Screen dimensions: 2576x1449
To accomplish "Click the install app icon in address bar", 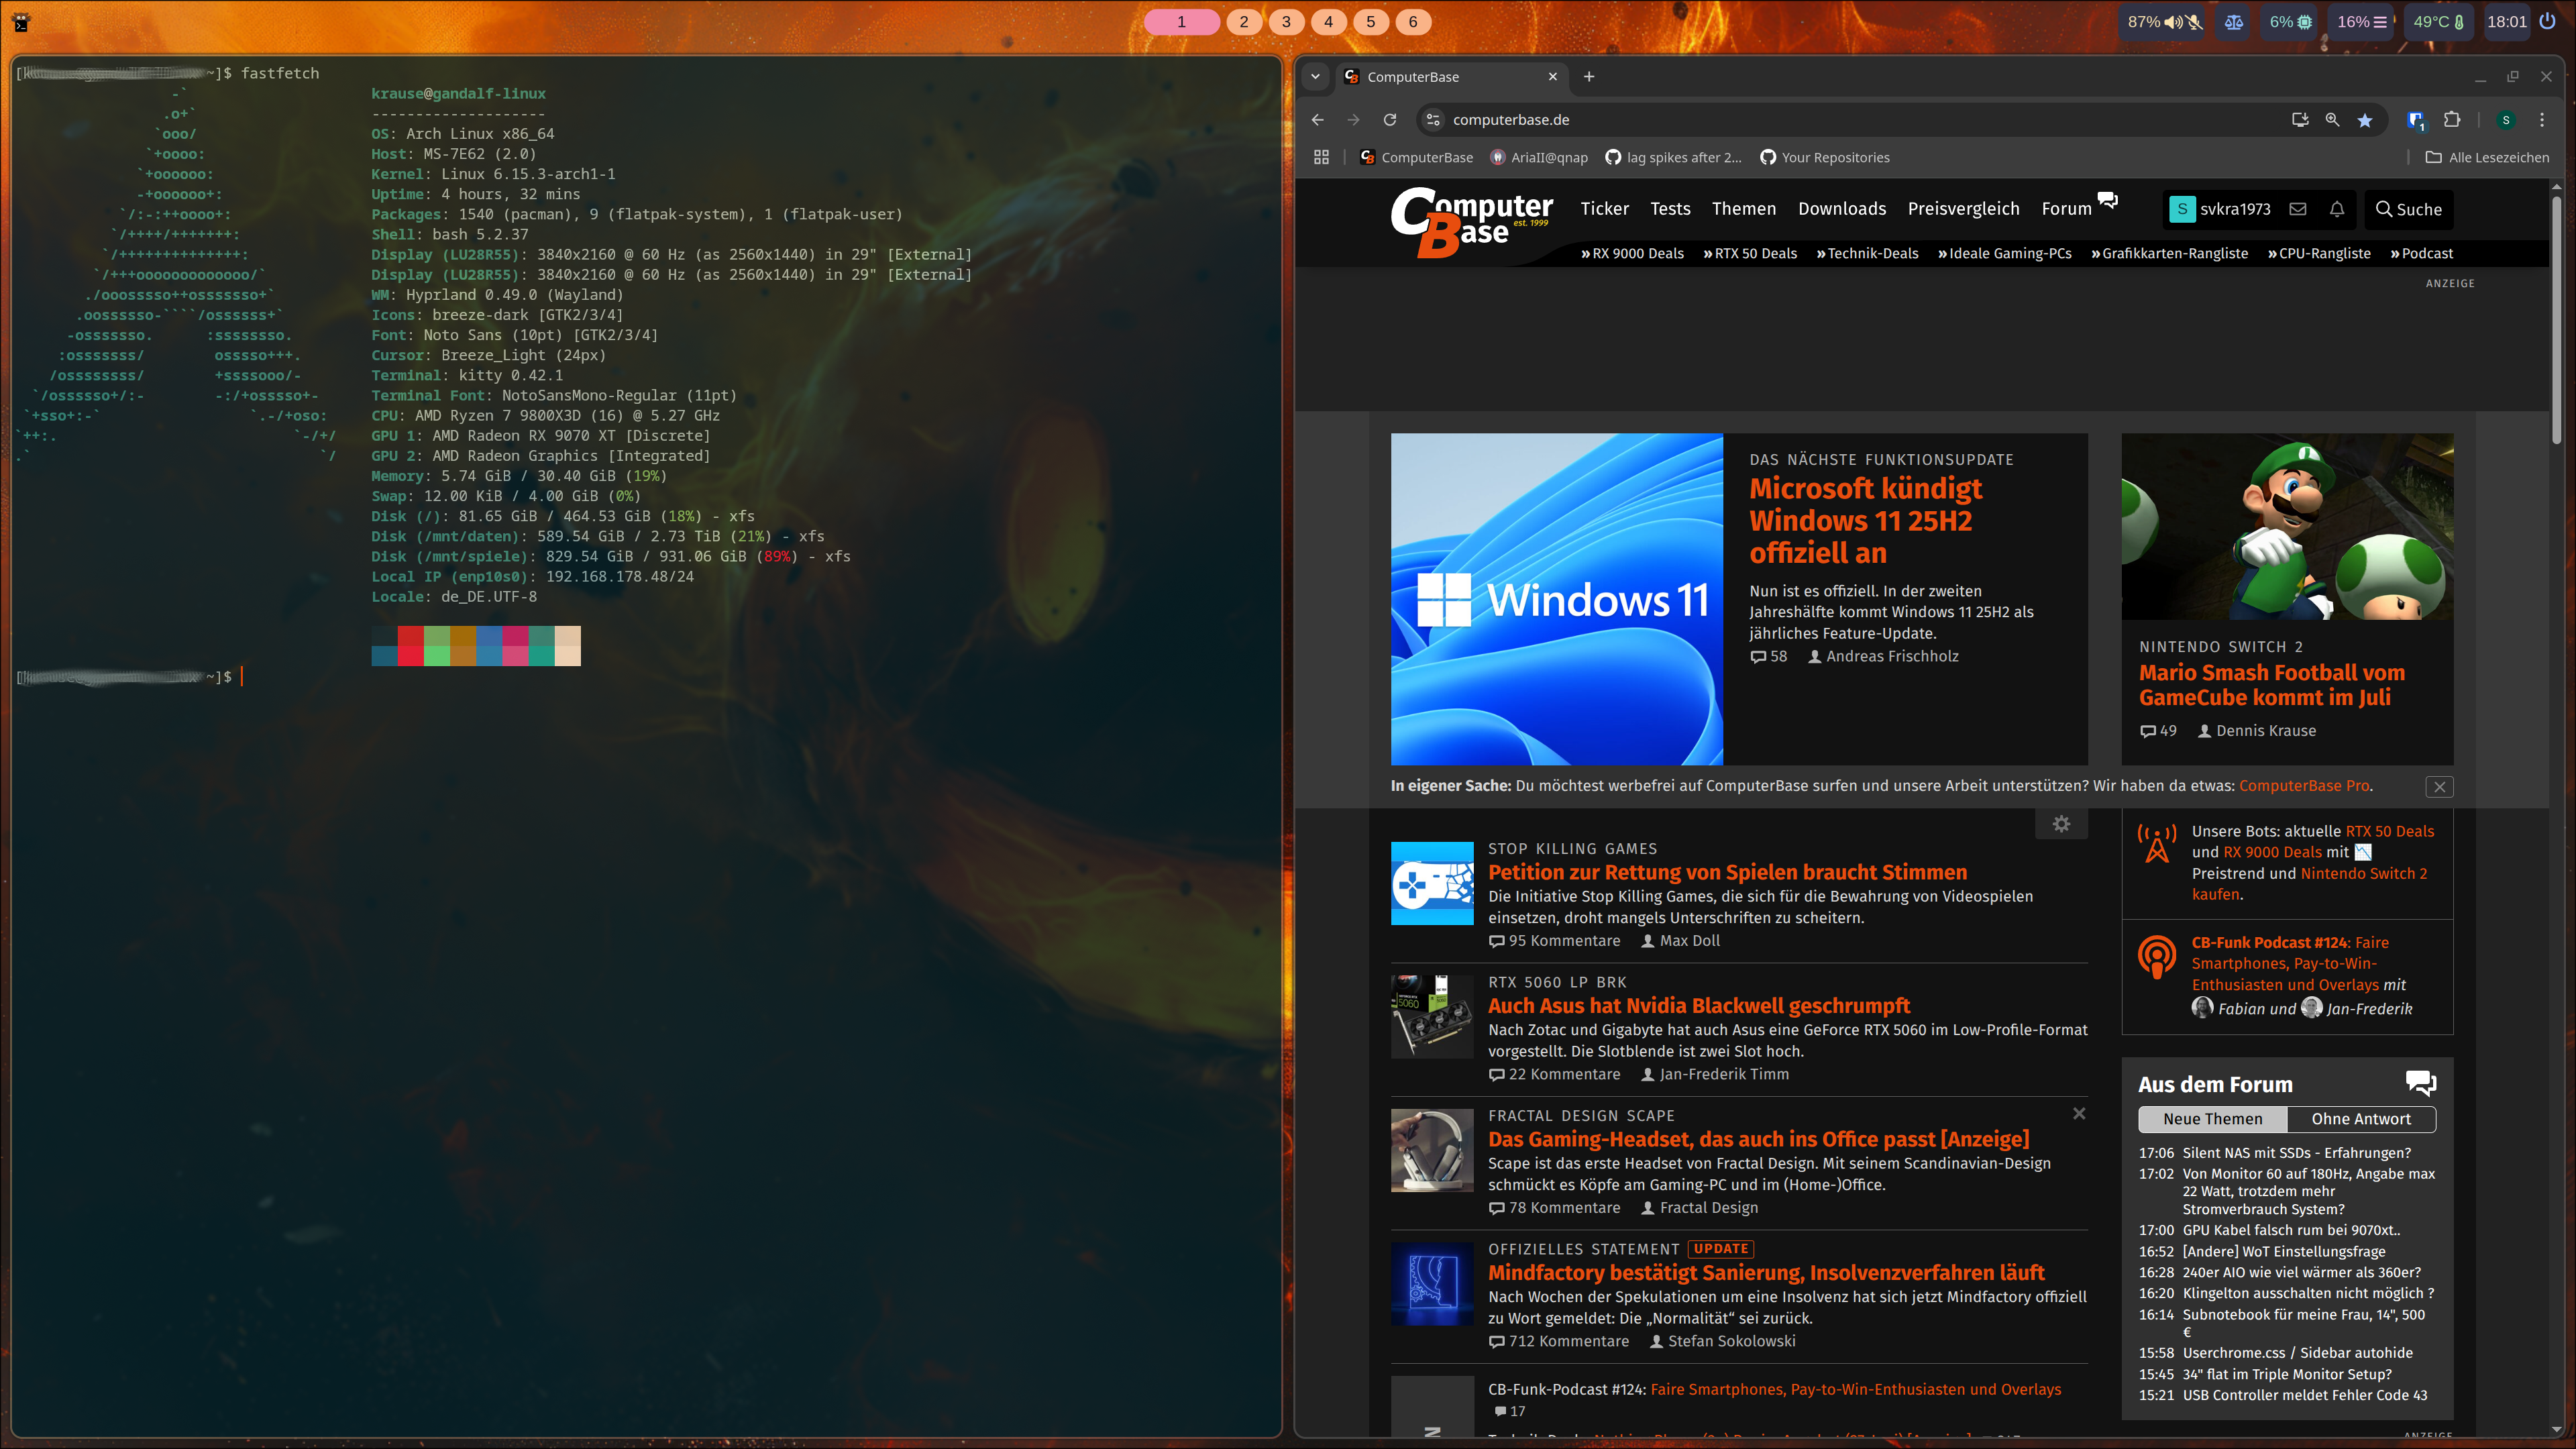I will pos(2300,120).
